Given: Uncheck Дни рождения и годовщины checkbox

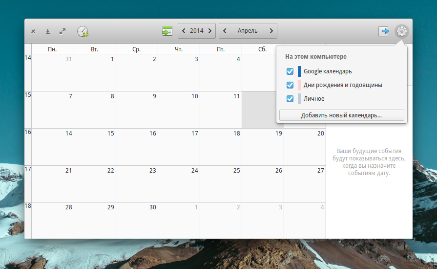Looking at the screenshot, I should point(290,85).
